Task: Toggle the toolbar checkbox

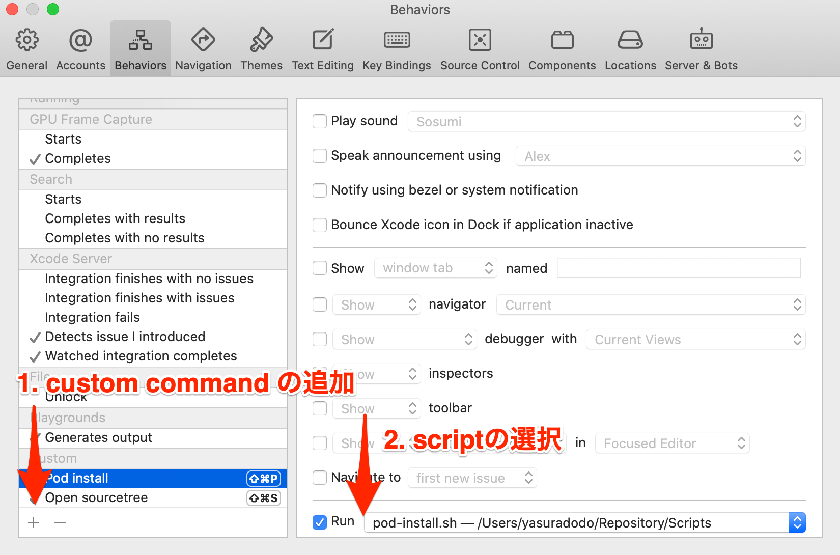Action: click(320, 408)
